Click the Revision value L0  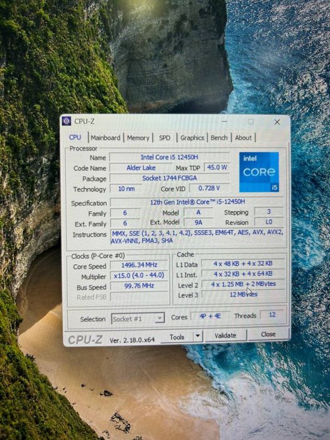point(269,222)
